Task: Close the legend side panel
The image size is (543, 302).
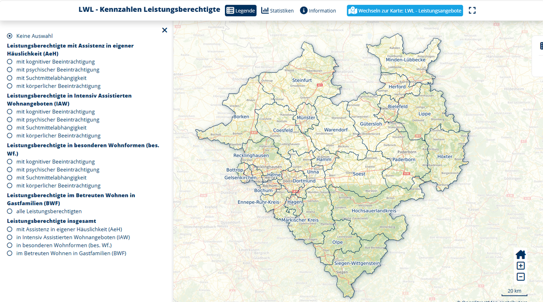Action: (x=165, y=30)
